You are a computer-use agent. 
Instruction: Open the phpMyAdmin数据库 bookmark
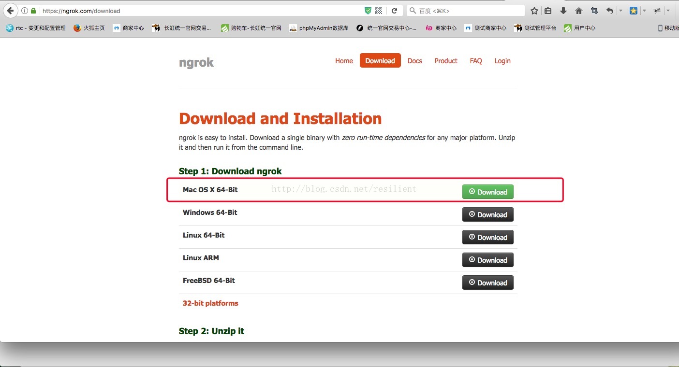(319, 28)
